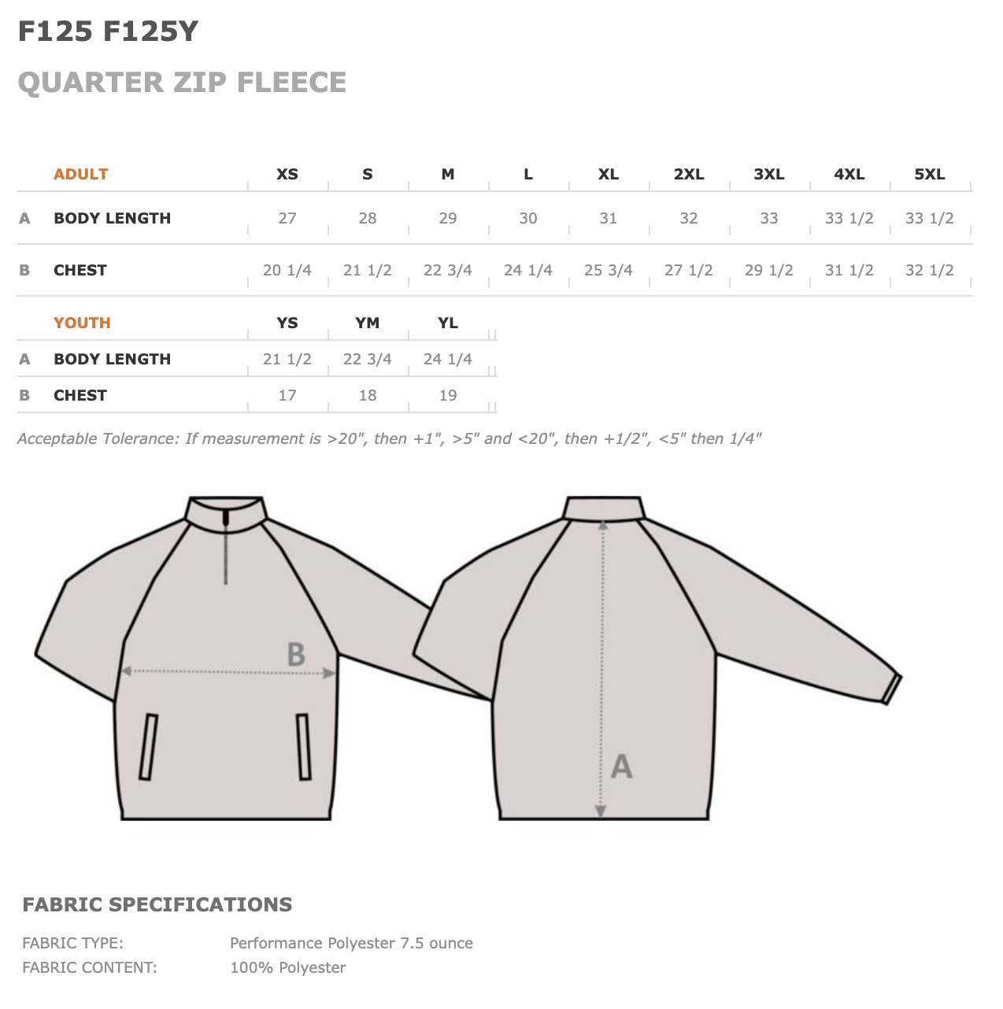Click the B chest marker on the diagram
Image resolution: width=1003 pixels, height=1009 pixels.
(295, 655)
